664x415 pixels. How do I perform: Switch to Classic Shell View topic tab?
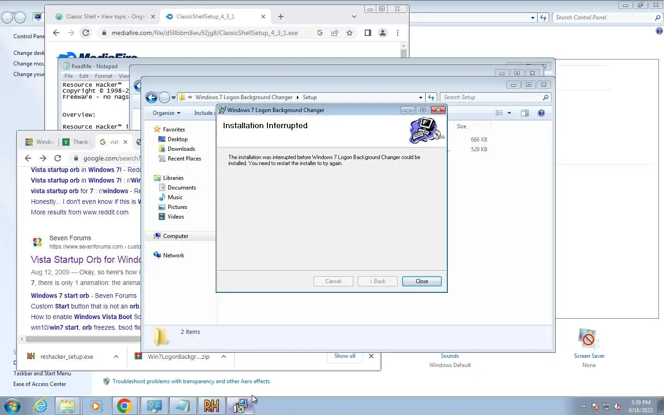pyautogui.click(x=105, y=17)
